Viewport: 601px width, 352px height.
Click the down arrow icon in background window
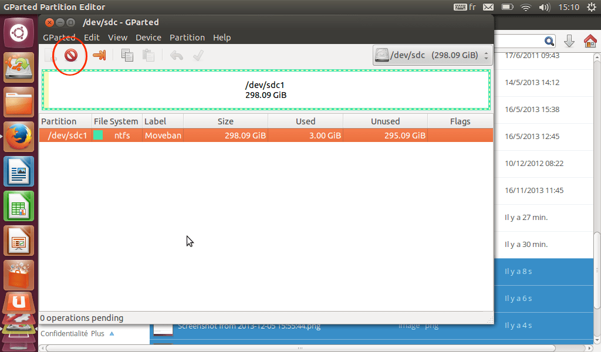coord(569,40)
